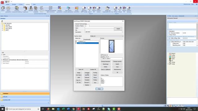Expand the Fixings node in the right tree
The image size is (198, 111).
point(168,64)
